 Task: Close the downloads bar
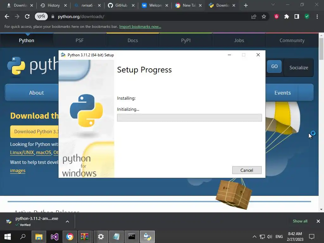coord(318,221)
